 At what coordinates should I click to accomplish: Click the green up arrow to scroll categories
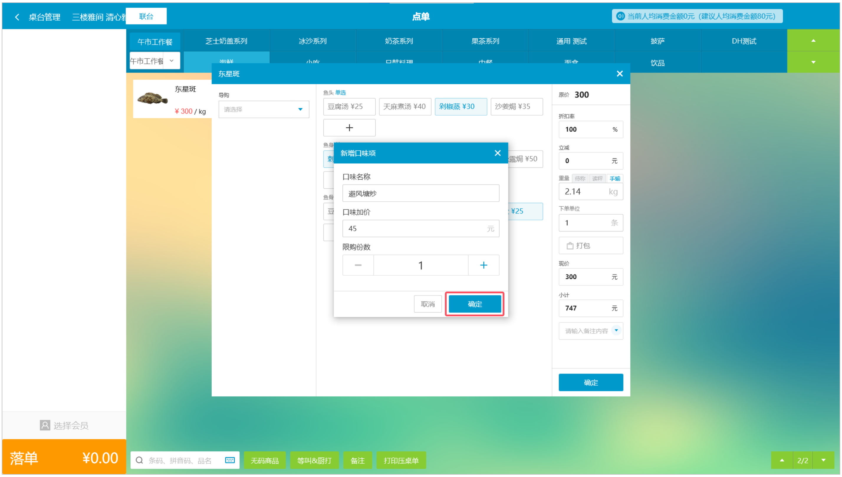click(x=813, y=41)
